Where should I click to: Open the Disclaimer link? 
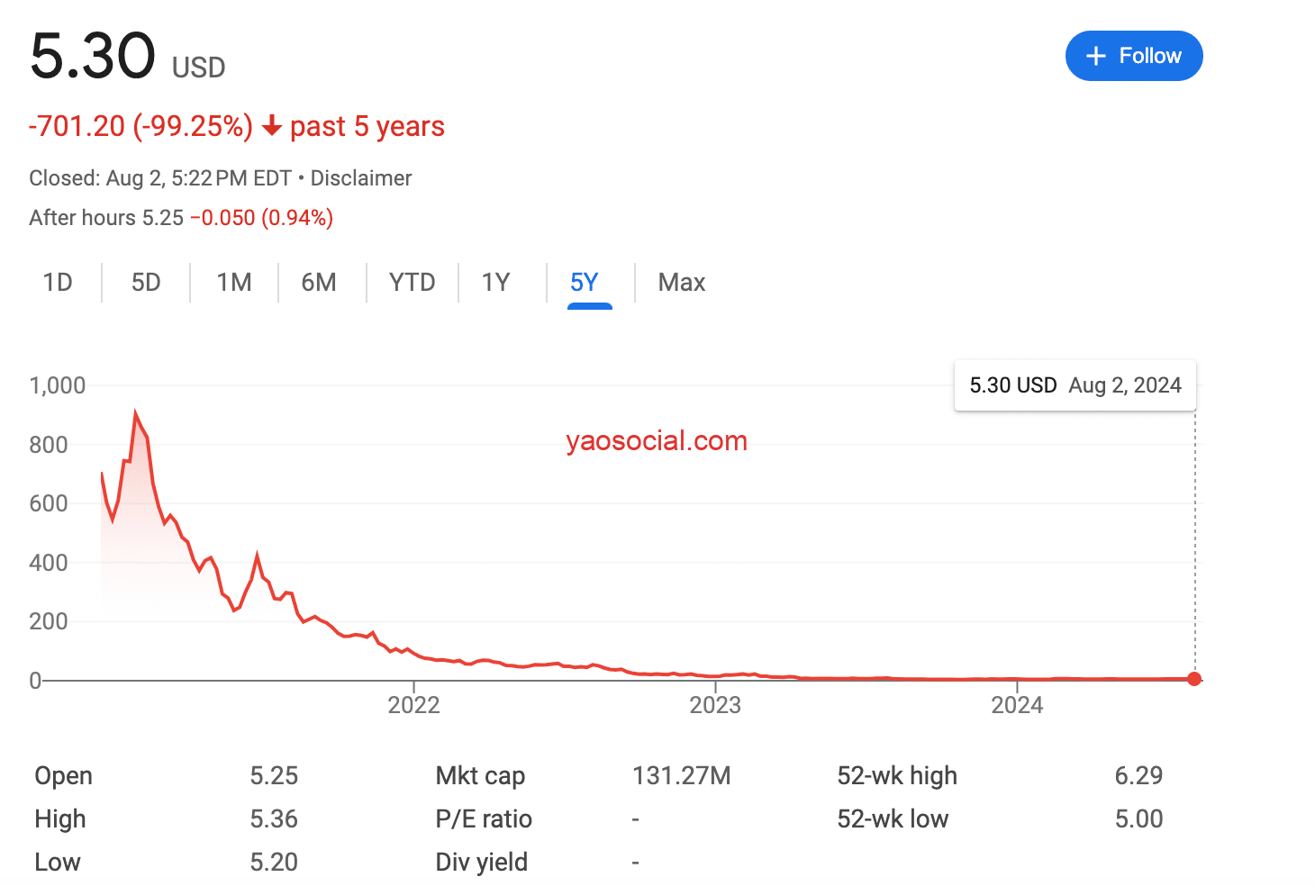[x=361, y=178]
